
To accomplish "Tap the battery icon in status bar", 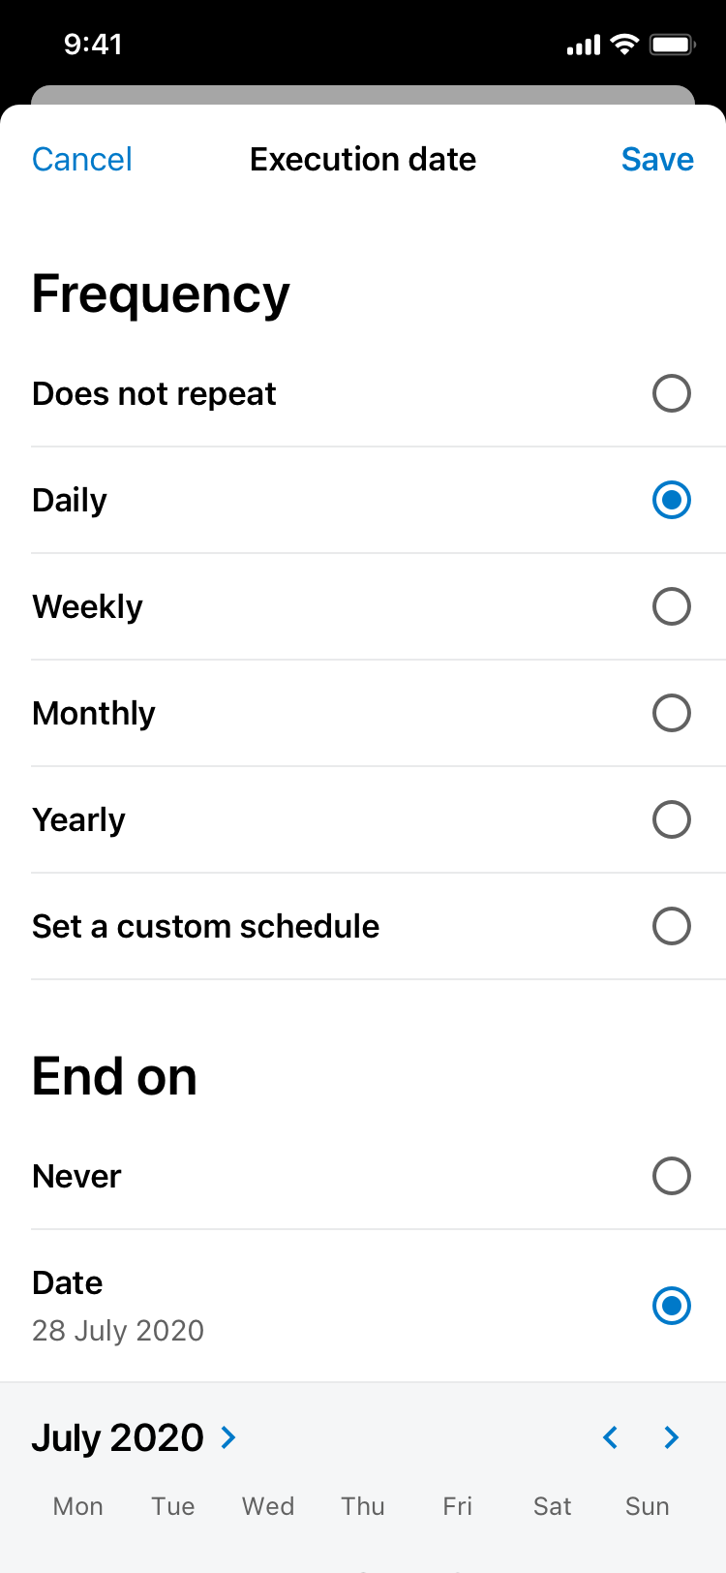I will tap(672, 45).
